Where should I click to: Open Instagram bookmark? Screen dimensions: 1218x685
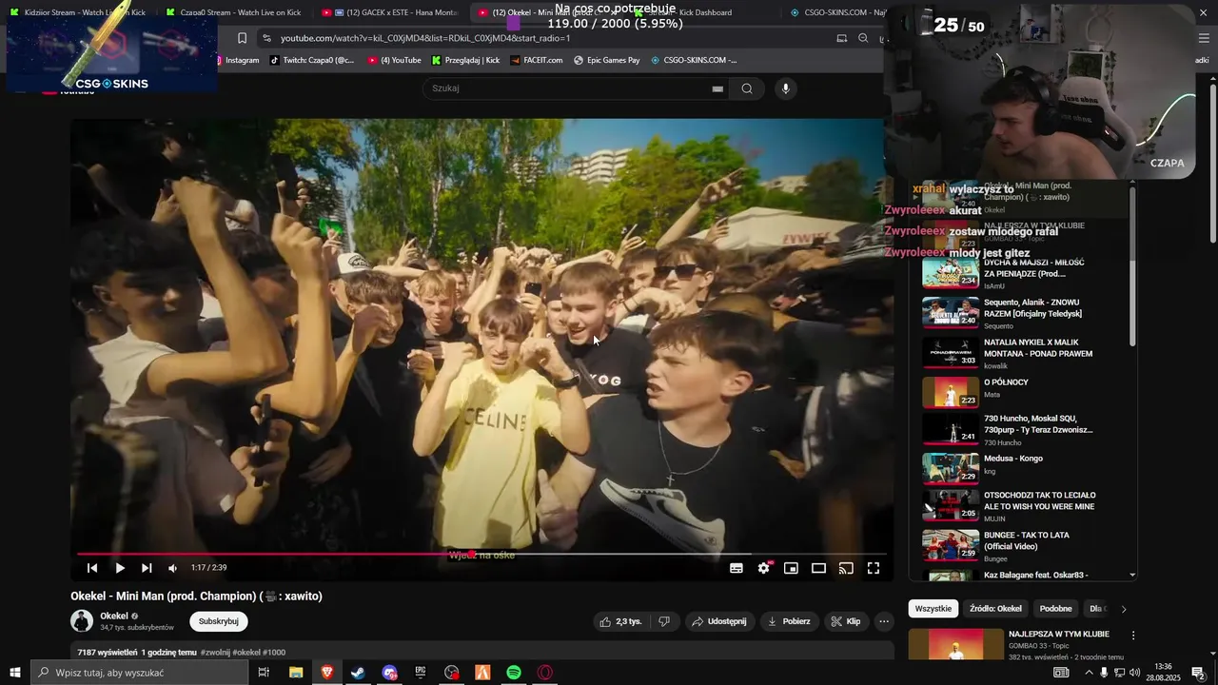237,60
